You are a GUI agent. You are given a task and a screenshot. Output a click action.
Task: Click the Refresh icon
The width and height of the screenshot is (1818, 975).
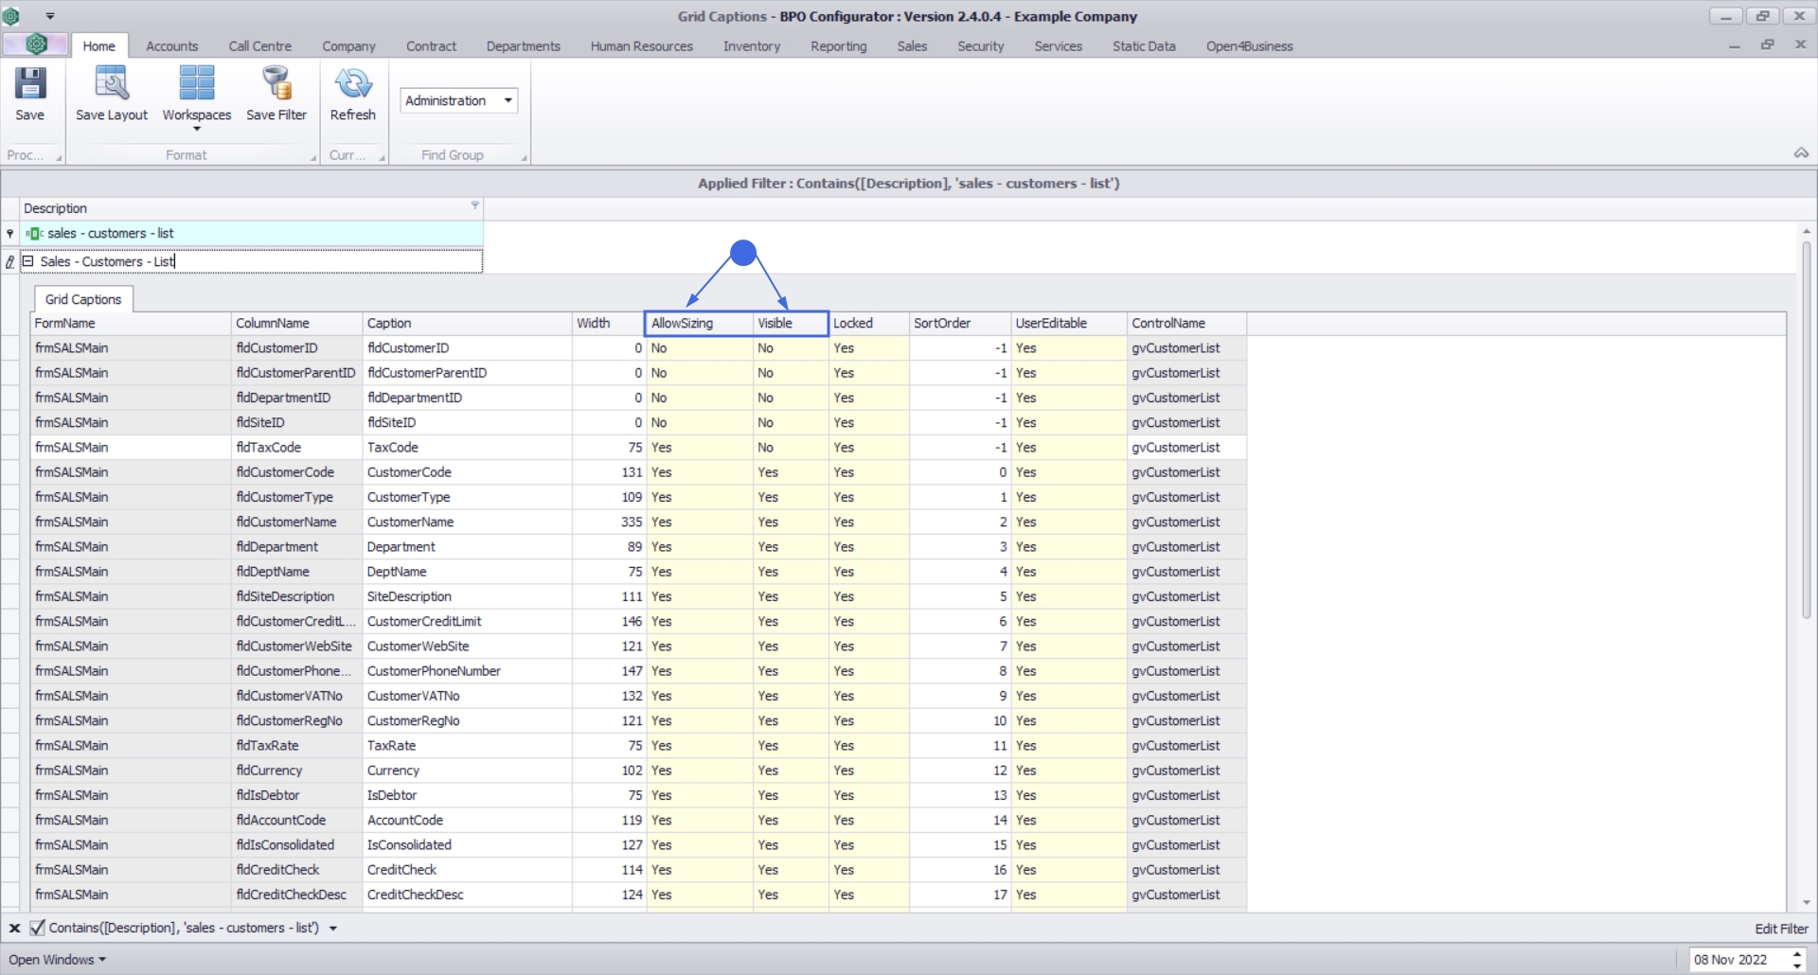coord(352,84)
